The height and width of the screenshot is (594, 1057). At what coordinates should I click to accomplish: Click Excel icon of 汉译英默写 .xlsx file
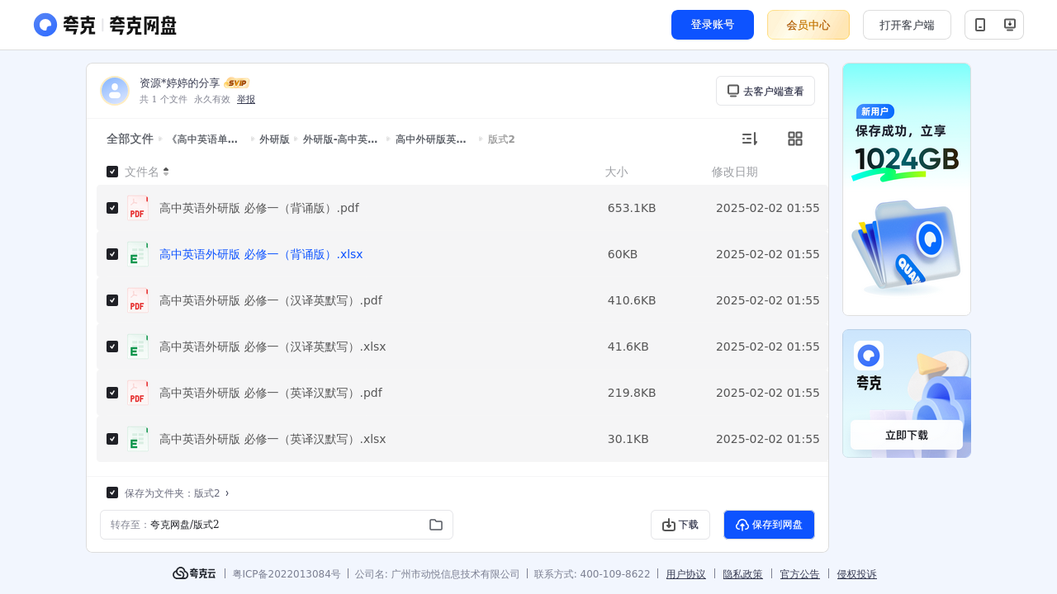(138, 346)
